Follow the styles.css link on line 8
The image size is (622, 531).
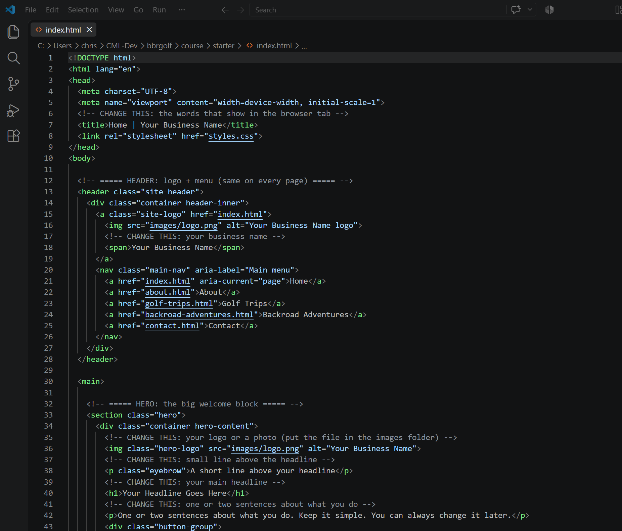[231, 136]
